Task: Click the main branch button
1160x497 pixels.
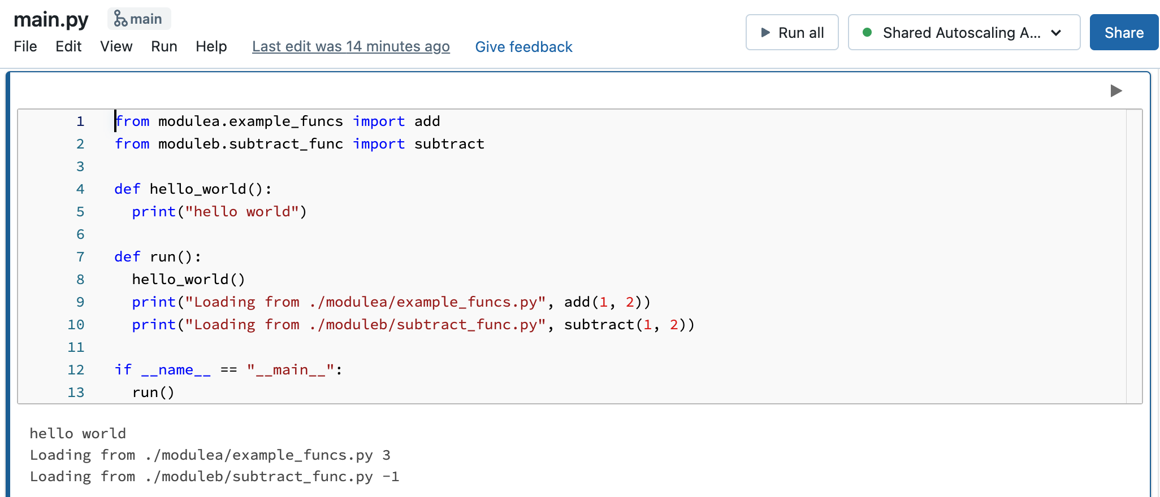Action: 139,19
